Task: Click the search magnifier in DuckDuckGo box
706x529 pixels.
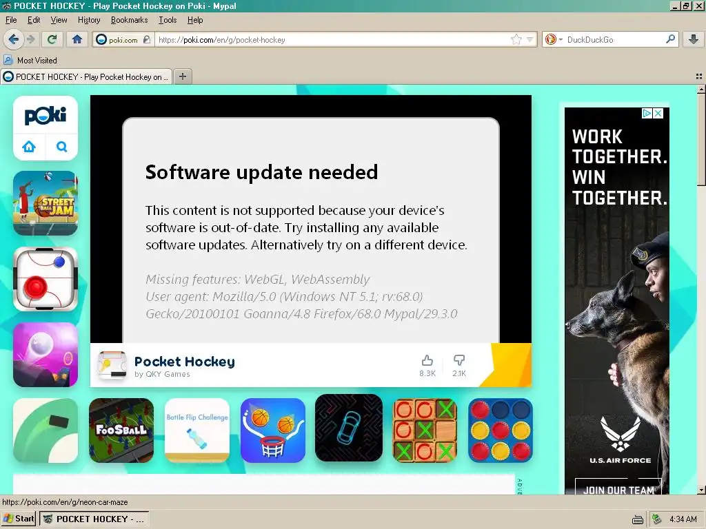Action: [670, 39]
